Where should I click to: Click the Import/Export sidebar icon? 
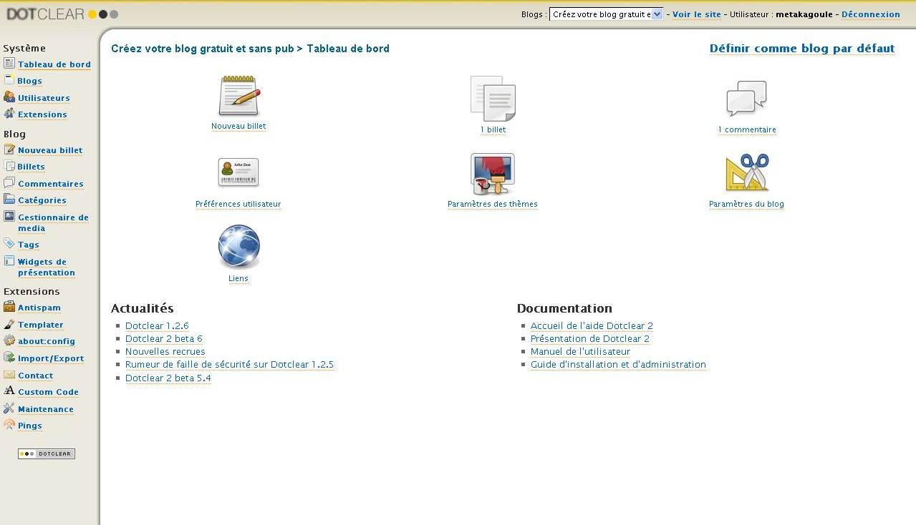point(9,358)
